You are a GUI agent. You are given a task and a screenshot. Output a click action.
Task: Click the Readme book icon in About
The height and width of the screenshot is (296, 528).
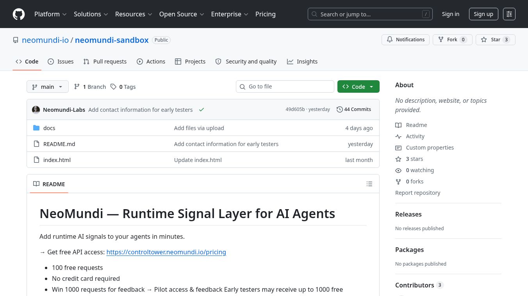point(398,125)
